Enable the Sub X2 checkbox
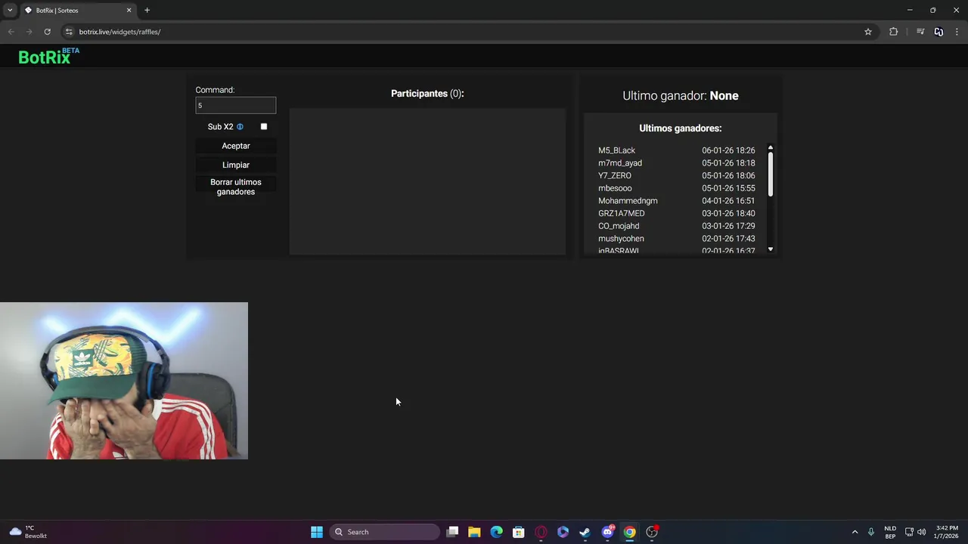968x544 pixels. point(264,126)
